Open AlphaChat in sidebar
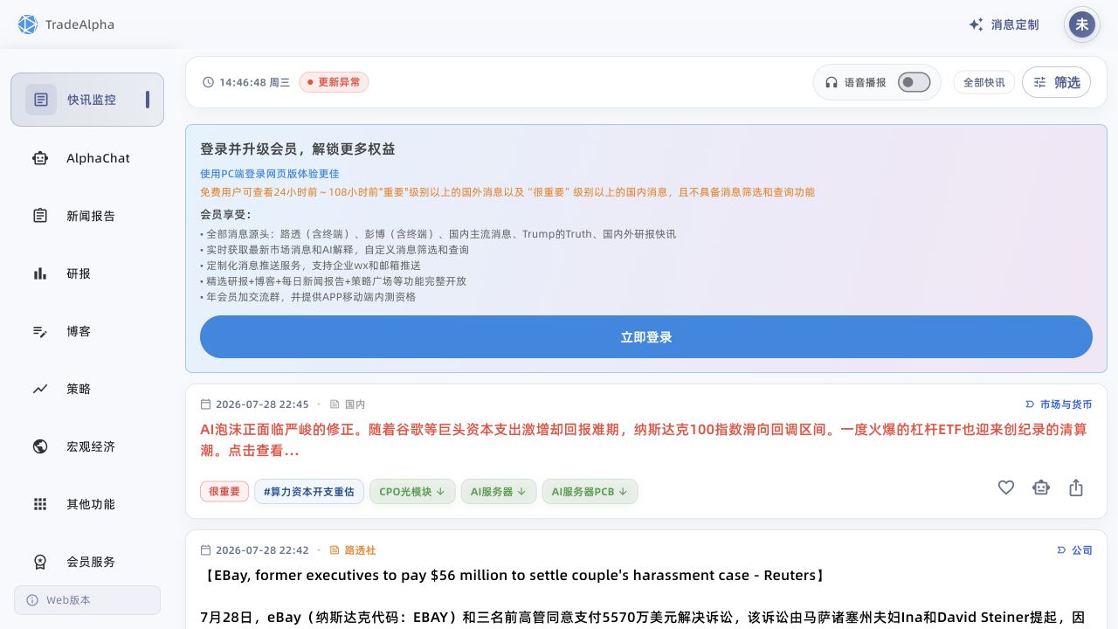1118x629 pixels. pos(87,158)
